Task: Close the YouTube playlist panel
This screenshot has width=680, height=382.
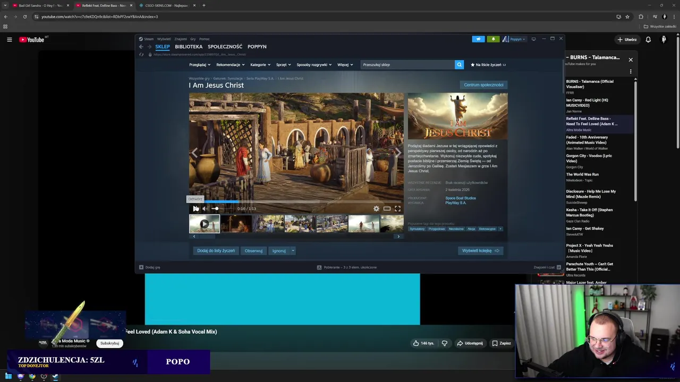Action: click(x=631, y=60)
